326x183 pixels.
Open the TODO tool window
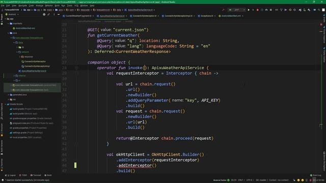pos(23,175)
